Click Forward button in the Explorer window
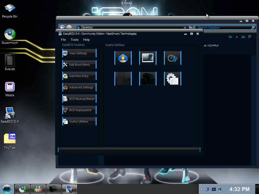This screenshot has height=194, width=259. pos(69,27)
